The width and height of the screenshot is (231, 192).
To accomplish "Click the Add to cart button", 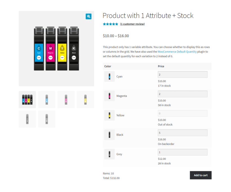I will [x=201, y=175].
